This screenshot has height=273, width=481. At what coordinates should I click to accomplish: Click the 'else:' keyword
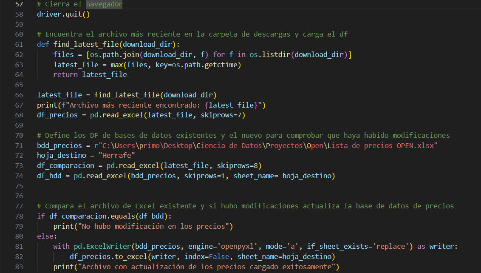click(x=47, y=236)
